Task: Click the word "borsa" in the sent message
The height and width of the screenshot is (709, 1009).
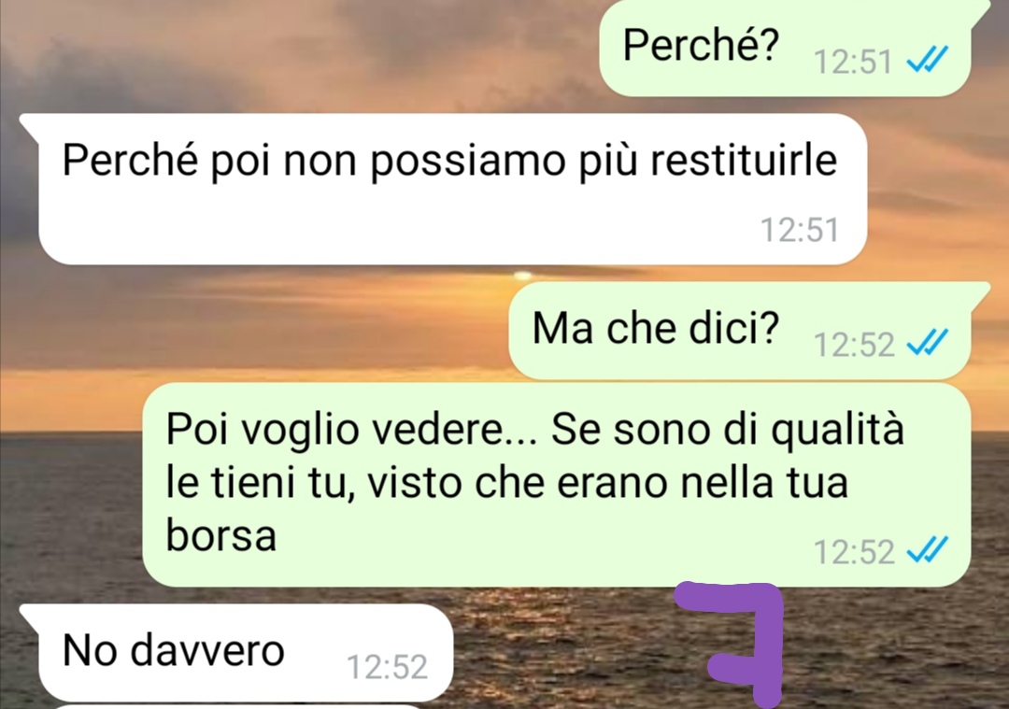Action: (221, 534)
